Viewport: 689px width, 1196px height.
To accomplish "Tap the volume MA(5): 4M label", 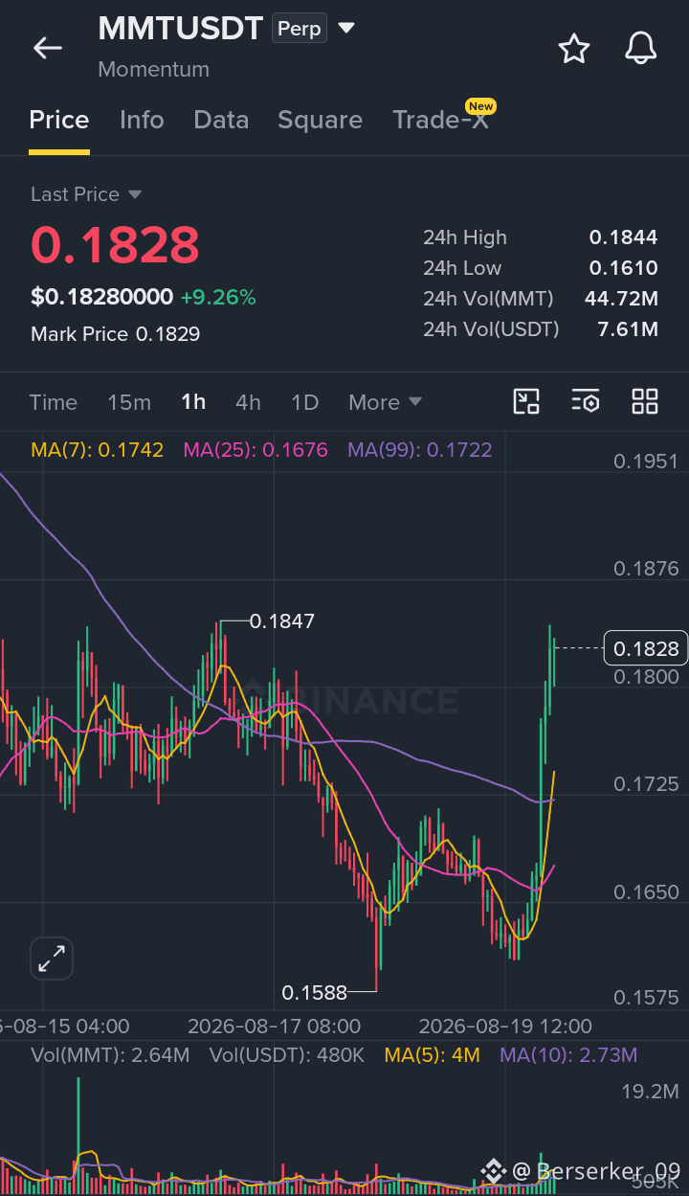I will 432,1055.
